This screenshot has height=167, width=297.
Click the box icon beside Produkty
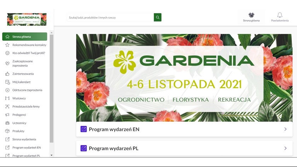coord(7,131)
